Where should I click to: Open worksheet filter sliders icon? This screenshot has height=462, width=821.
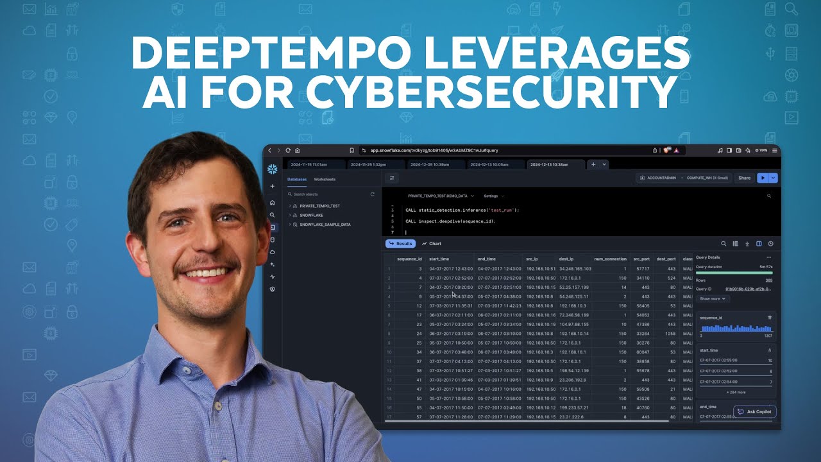[392, 178]
